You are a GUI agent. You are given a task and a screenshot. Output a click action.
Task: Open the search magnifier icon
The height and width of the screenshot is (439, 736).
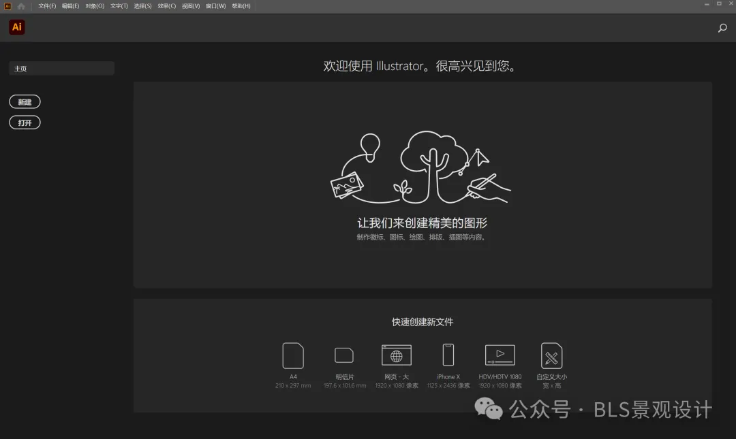point(722,28)
